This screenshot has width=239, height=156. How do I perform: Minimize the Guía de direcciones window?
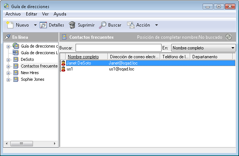[x=208, y=7]
